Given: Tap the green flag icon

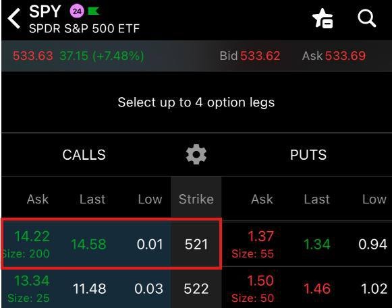Looking at the screenshot, I should [93, 11].
